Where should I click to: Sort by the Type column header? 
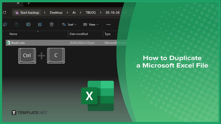(x=107, y=34)
